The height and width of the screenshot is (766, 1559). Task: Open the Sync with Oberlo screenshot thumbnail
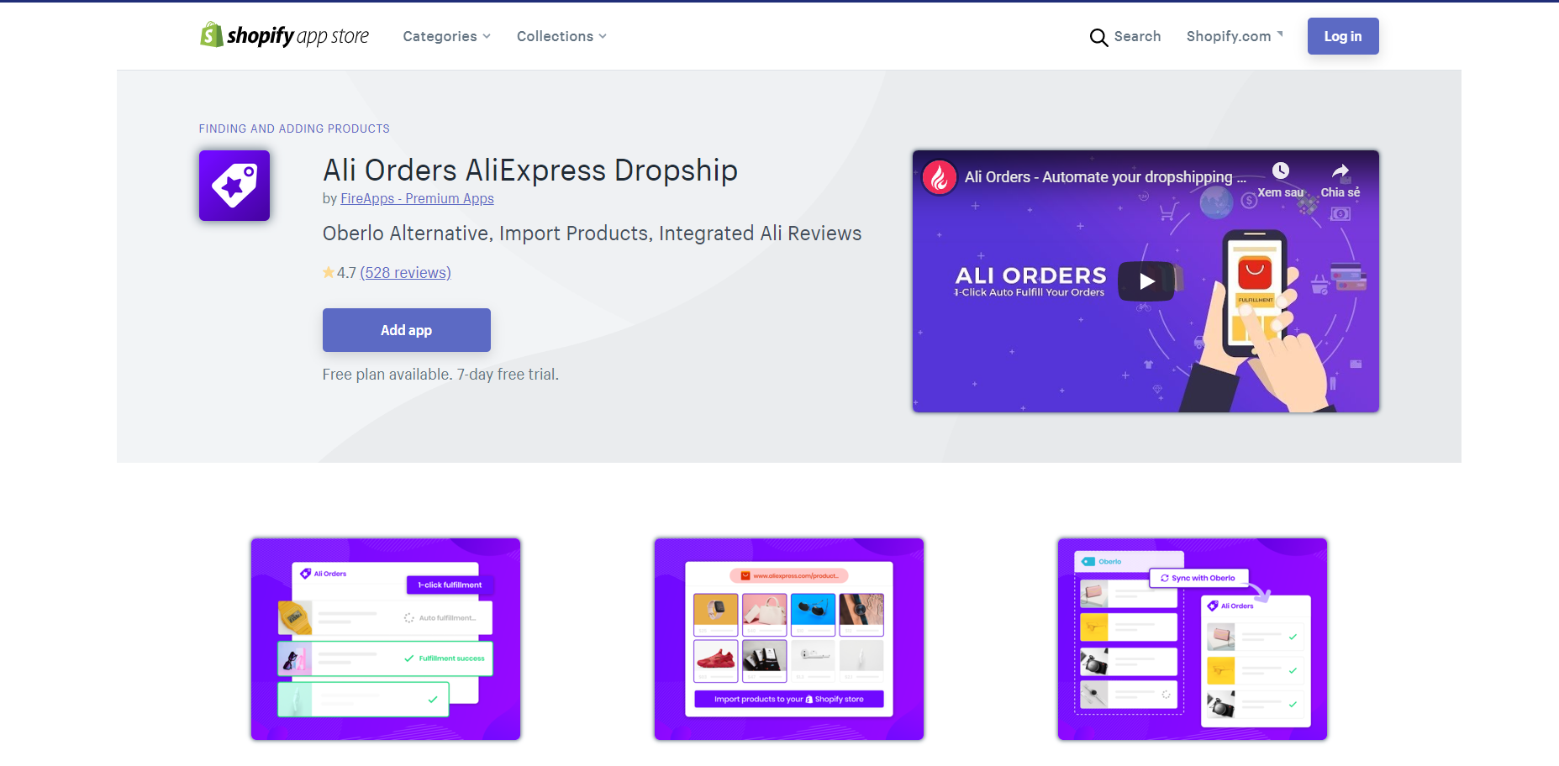point(1193,639)
